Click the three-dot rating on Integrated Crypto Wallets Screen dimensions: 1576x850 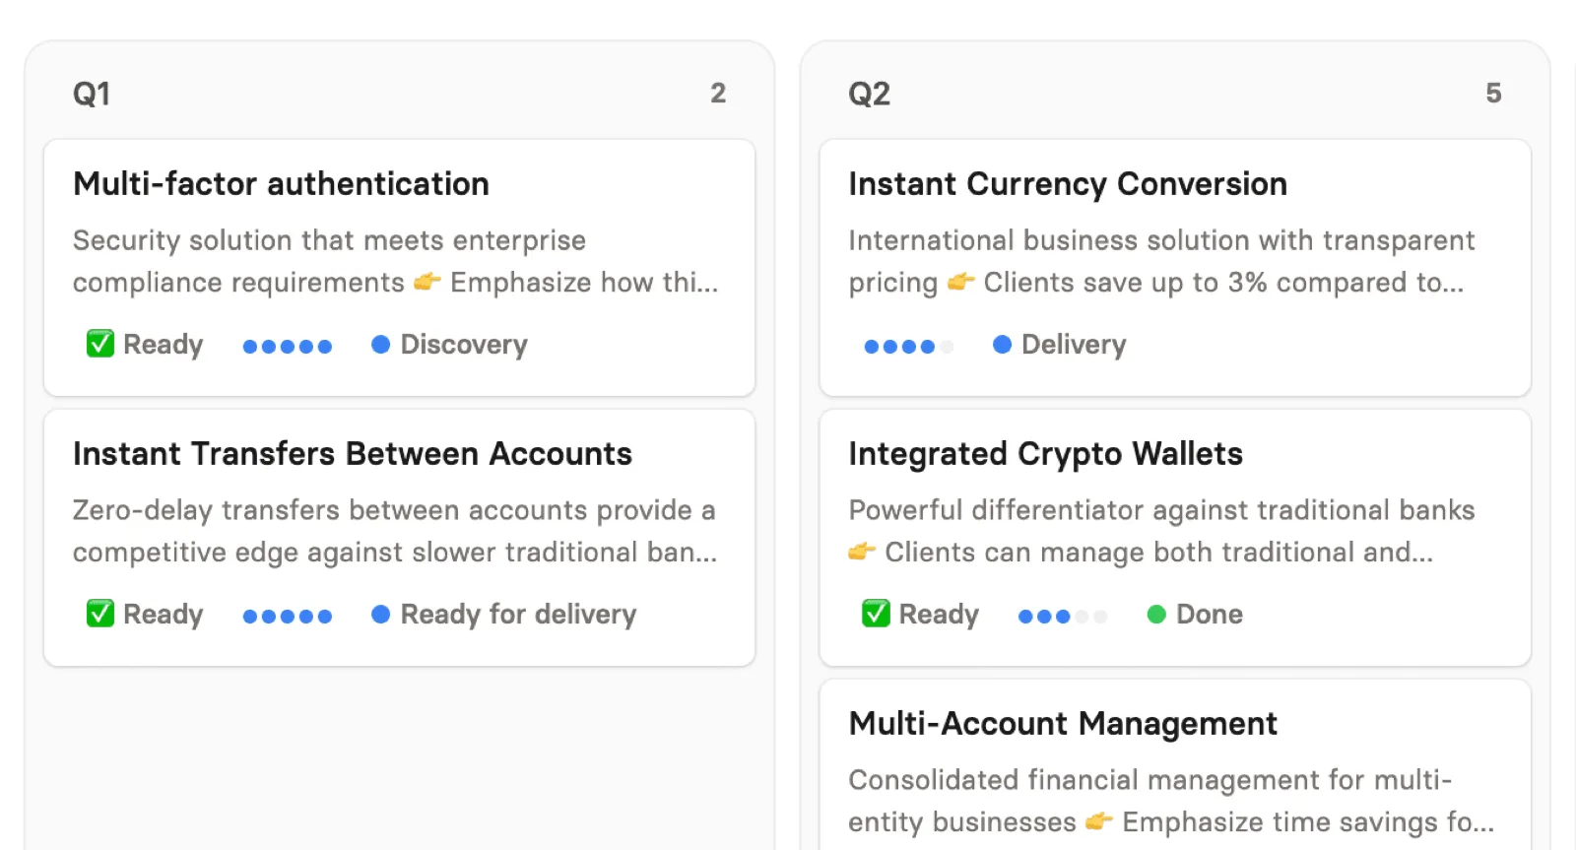pyautogui.click(x=1063, y=616)
